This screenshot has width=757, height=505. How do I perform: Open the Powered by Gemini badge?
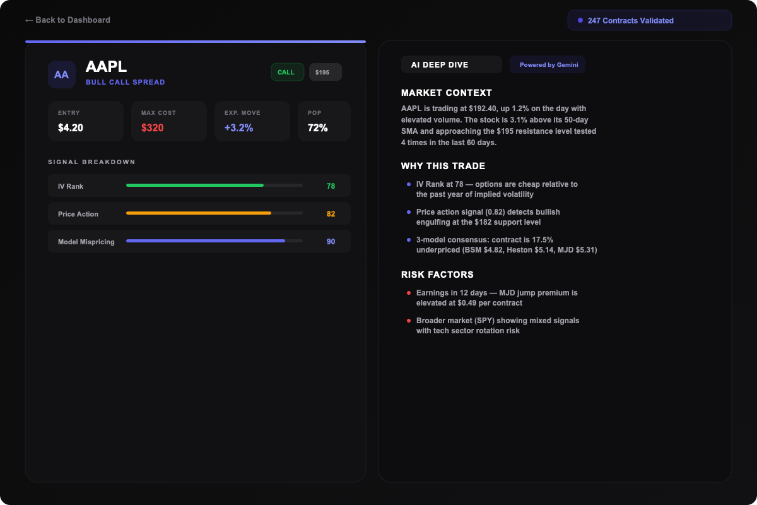[547, 64]
